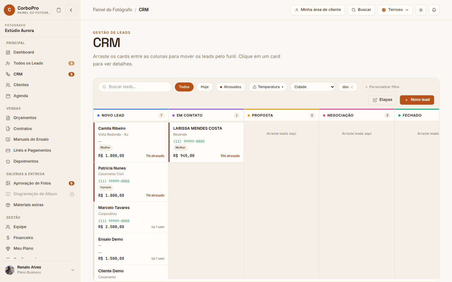Click the Buscar button in the header
The image size is (452, 282).
click(x=361, y=10)
